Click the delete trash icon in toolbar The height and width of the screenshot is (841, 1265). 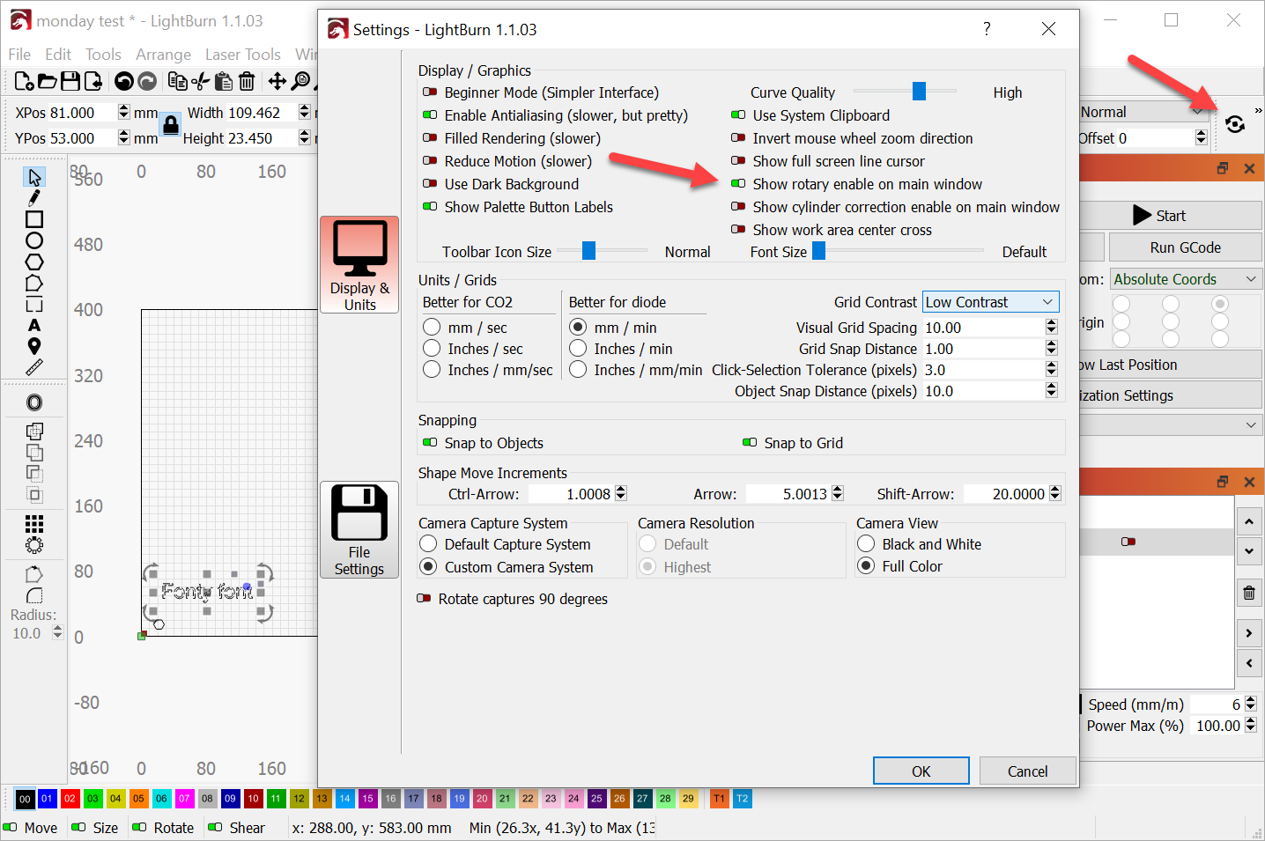coord(248,82)
